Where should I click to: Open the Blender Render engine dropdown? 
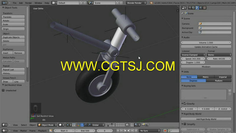click(136, 3)
